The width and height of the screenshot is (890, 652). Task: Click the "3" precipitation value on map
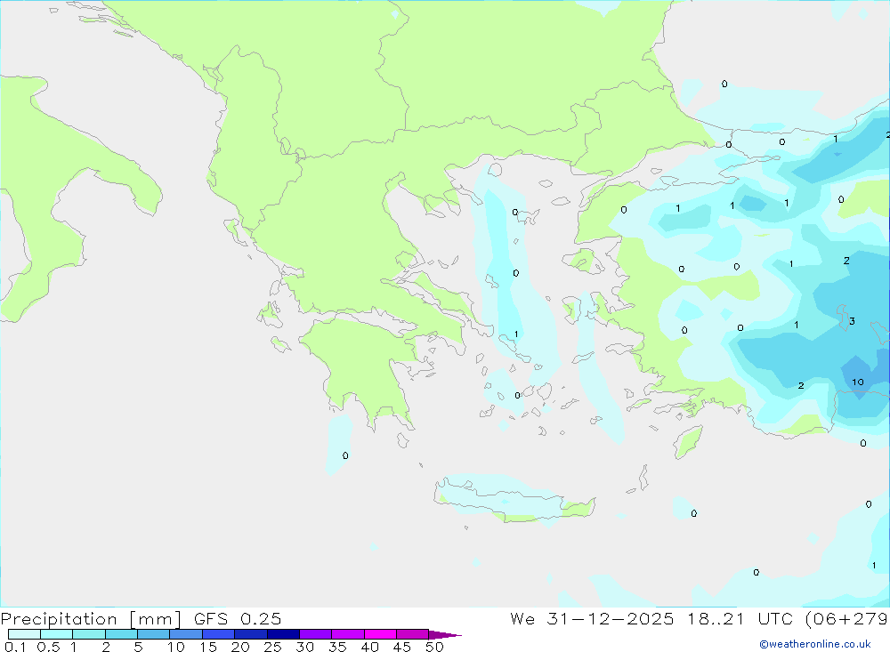(852, 321)
